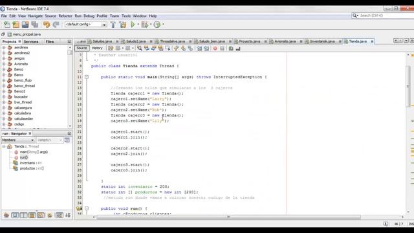Open the default config dropdown
Image resolution: width=414 pixels, height=233 pixels.
click(104, 25)
